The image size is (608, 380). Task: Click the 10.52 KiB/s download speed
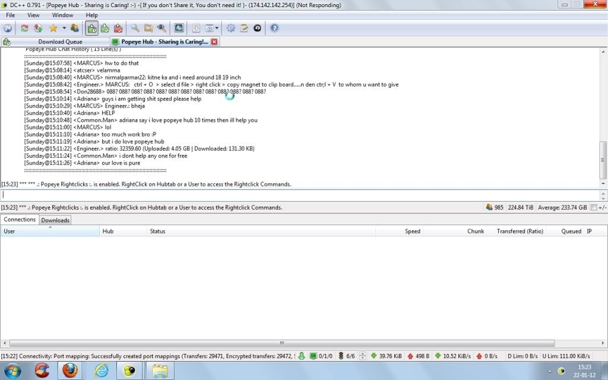coord(453,356)
